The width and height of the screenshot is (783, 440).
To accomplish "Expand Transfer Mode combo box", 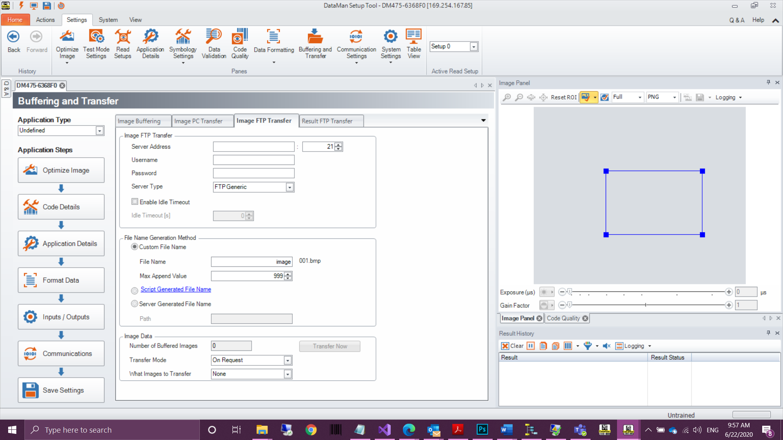I will pyautogui.click(x=288, y=360).
